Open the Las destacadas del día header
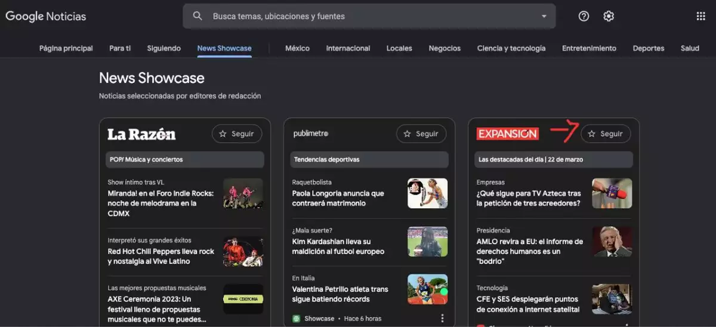716x327 pixels. pos(553,159)
